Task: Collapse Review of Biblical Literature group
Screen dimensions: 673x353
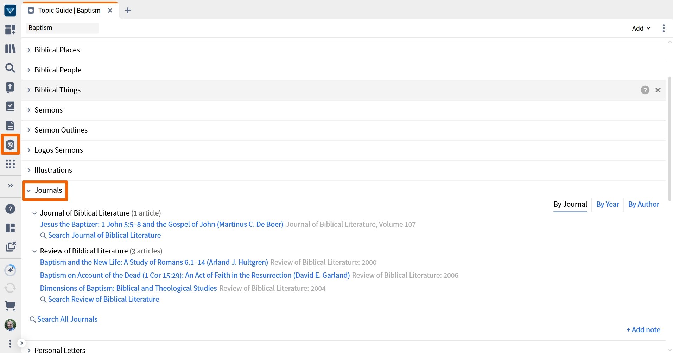Action: coord(34,251)
